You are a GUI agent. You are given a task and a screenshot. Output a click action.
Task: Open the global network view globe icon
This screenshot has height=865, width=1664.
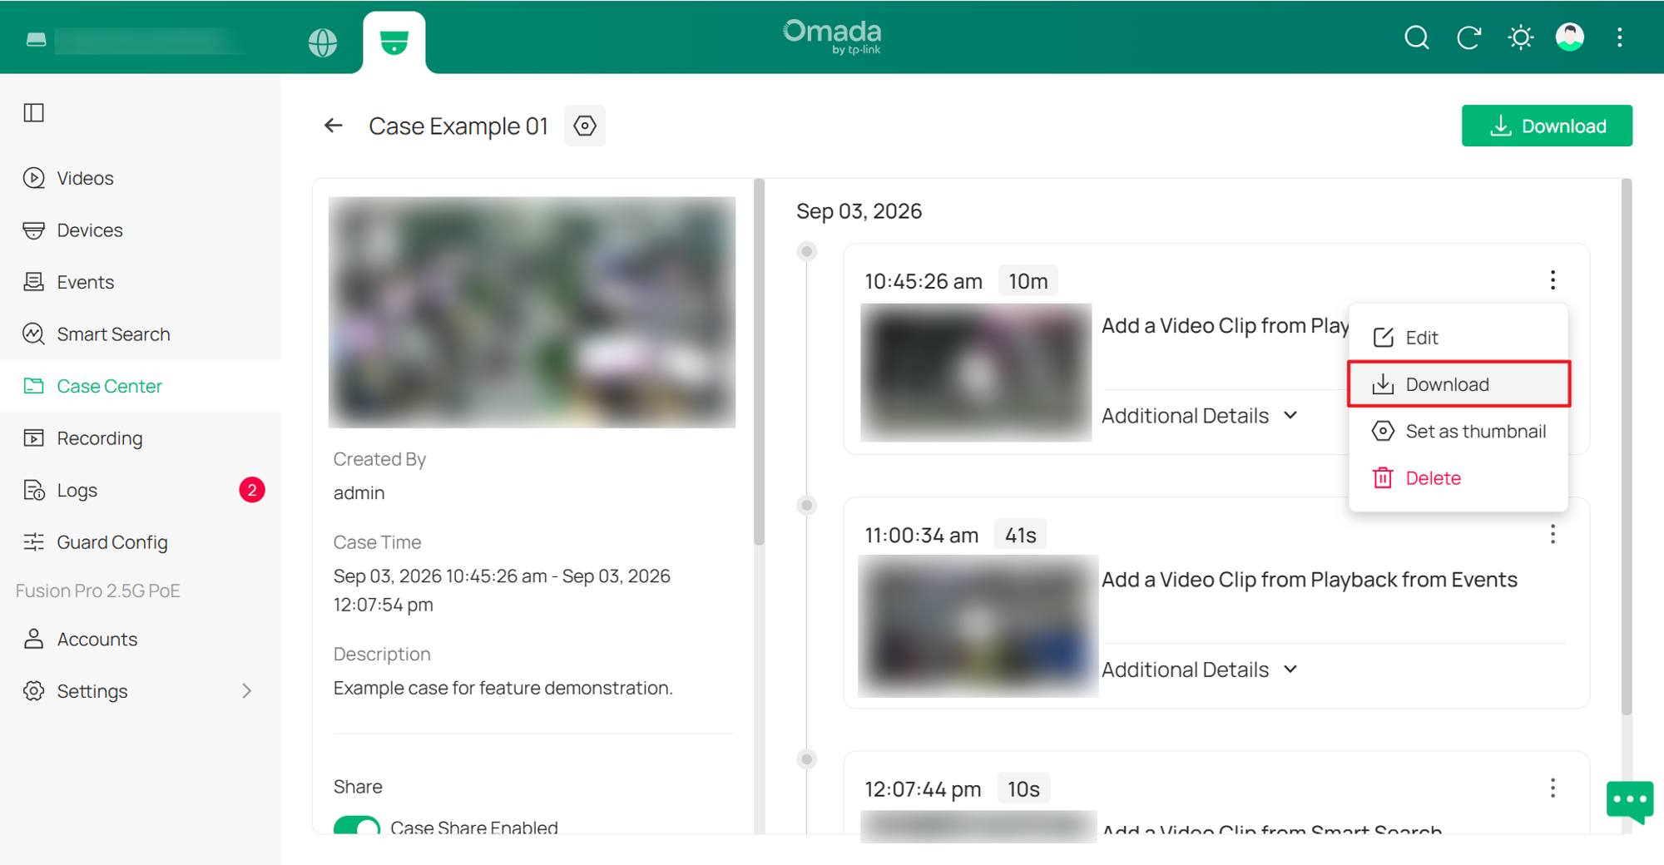[323, 42]
